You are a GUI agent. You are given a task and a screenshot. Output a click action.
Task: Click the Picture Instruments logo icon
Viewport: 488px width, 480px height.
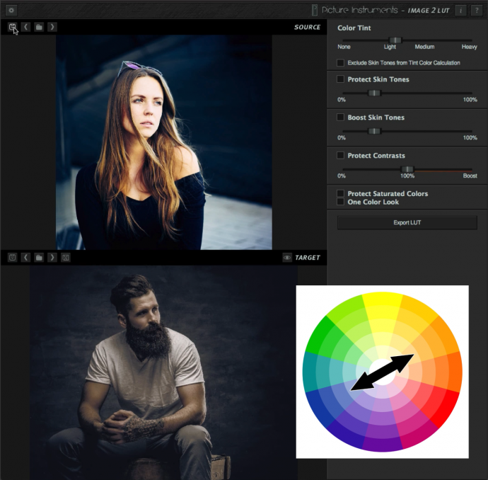[x=315, y=11]
